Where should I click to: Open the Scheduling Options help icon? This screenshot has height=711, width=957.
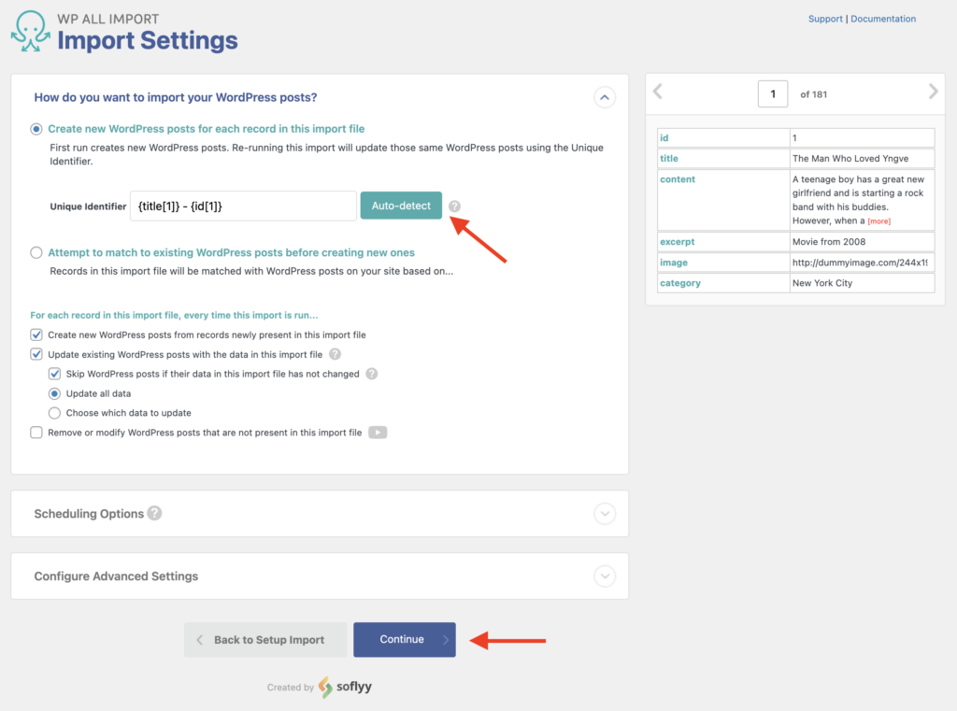pyautogui.click(x=156, y=513)
